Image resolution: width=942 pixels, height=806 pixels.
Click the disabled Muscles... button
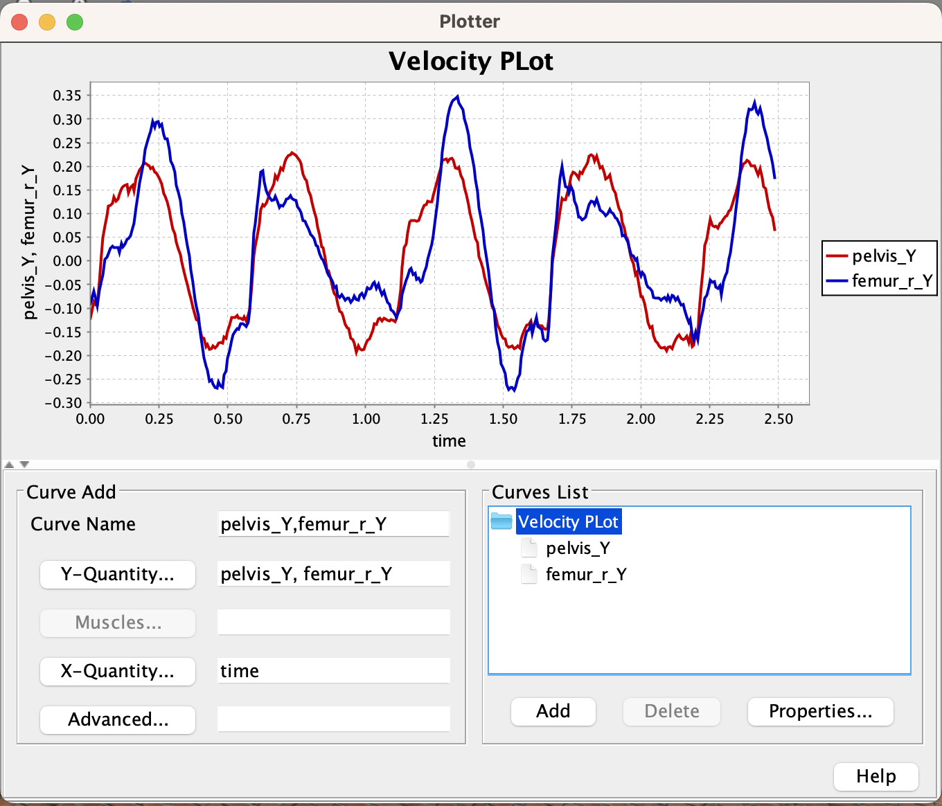[118, 623]
